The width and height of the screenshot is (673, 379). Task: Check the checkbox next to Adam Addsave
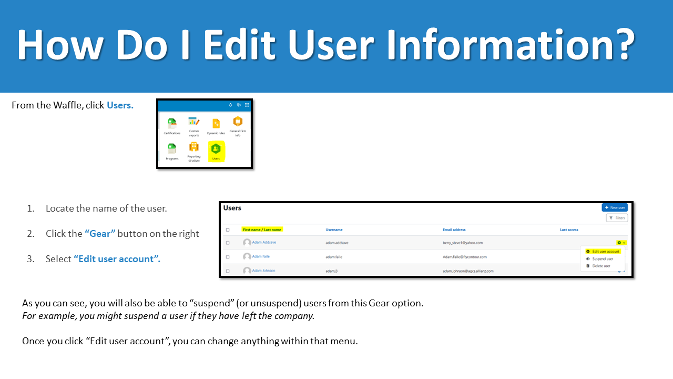[x=228, y=242]
